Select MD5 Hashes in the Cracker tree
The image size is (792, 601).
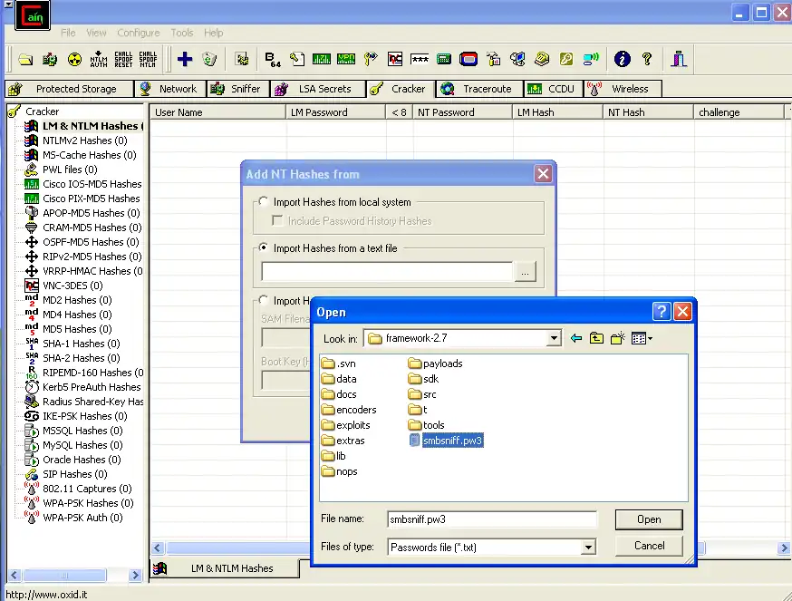pyautogui.click(x=75, y=329)
